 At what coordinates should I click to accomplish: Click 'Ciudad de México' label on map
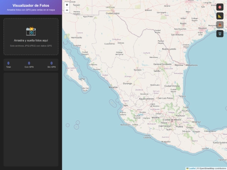click(x=172, y=120)
